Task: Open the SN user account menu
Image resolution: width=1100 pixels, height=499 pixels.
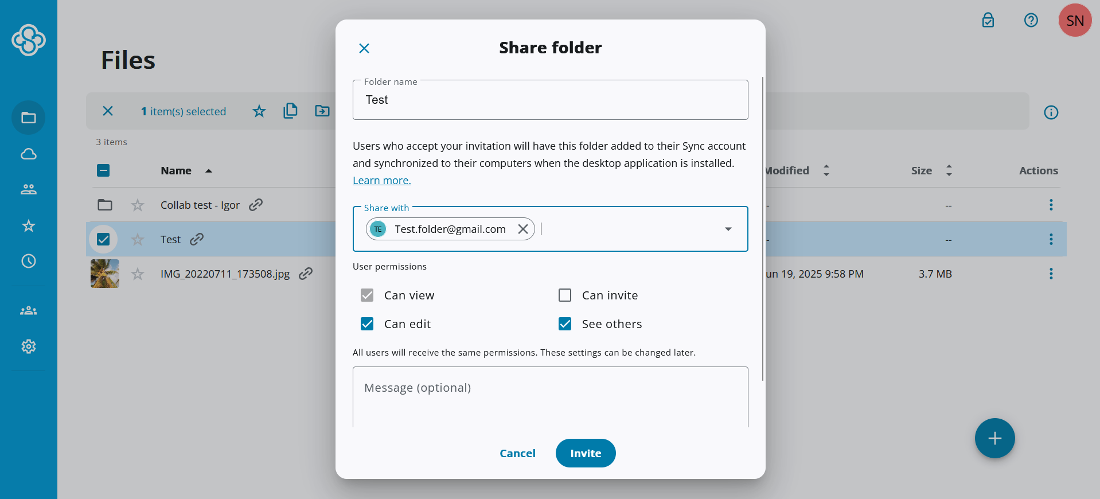Action: pyautogui.click(x=1075, y=21)
